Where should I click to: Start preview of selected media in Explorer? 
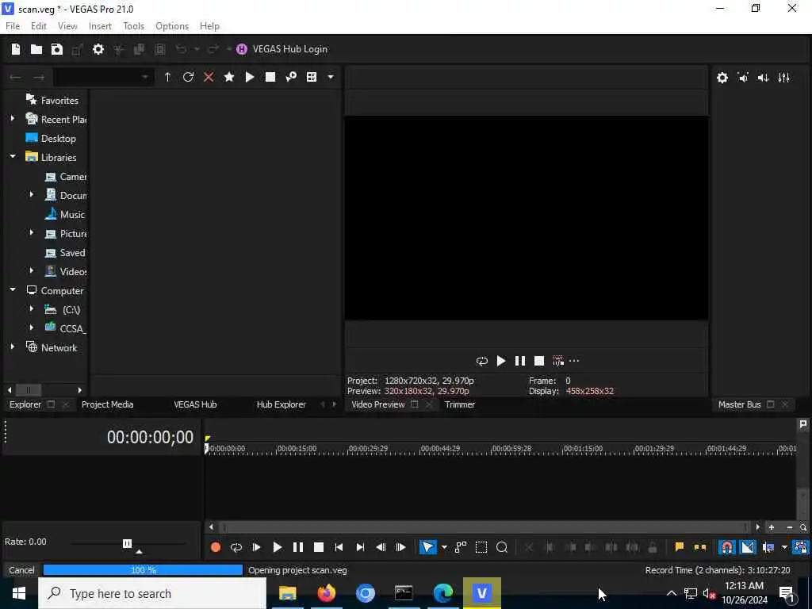pos(250,77)
